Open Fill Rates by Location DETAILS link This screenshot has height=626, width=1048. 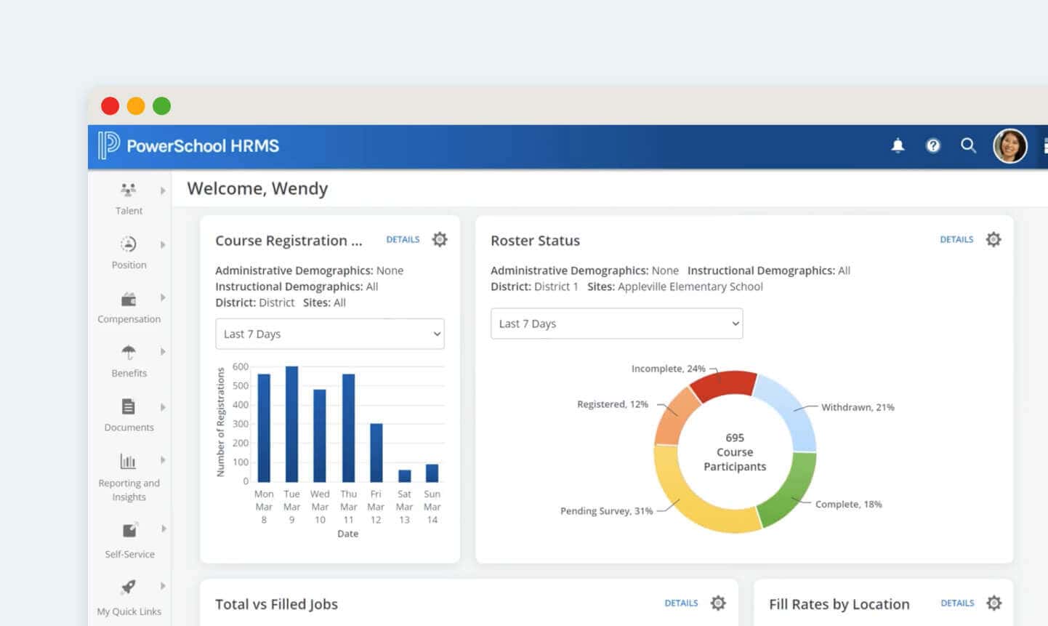(x=957, y=603)
